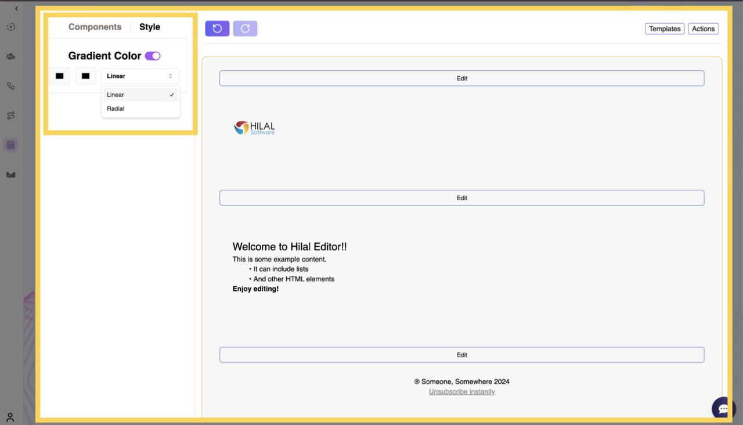
Task: Click the "® Someone, Somewhere 2024" footer text
Action: (462, 382)
